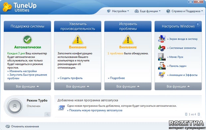Expand Все функции under Увеличить производительность
Screen dimensions: 206x130
(78, 86)
